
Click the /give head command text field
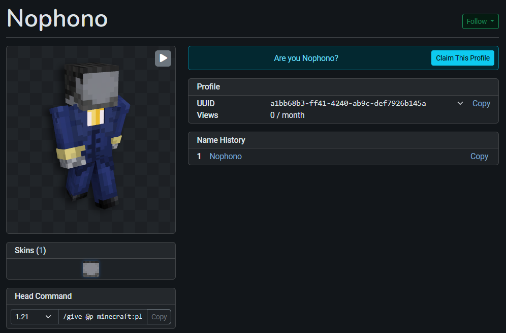[x=103, y=317]
